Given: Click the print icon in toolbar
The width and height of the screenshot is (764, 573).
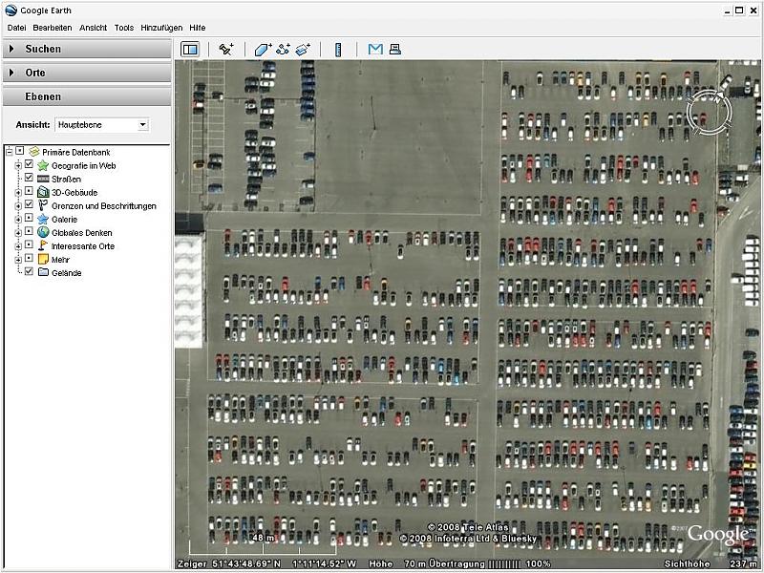Looking at the screenshot, I should click(x=394, y=49).
